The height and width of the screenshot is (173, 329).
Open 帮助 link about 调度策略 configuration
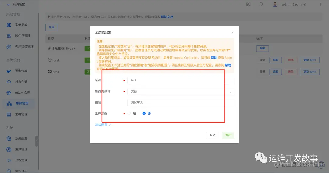[228, 65]
